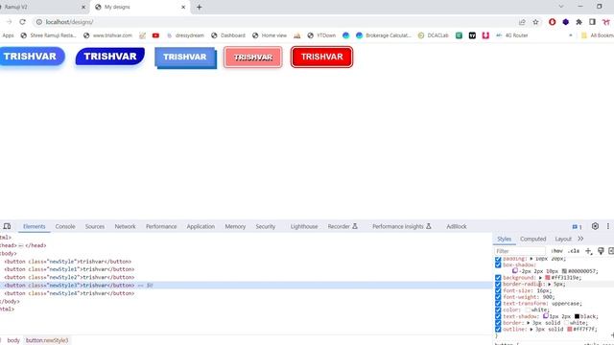Open the DevTools issues counter badge
The image size is (614, 345).
point(577,226)
